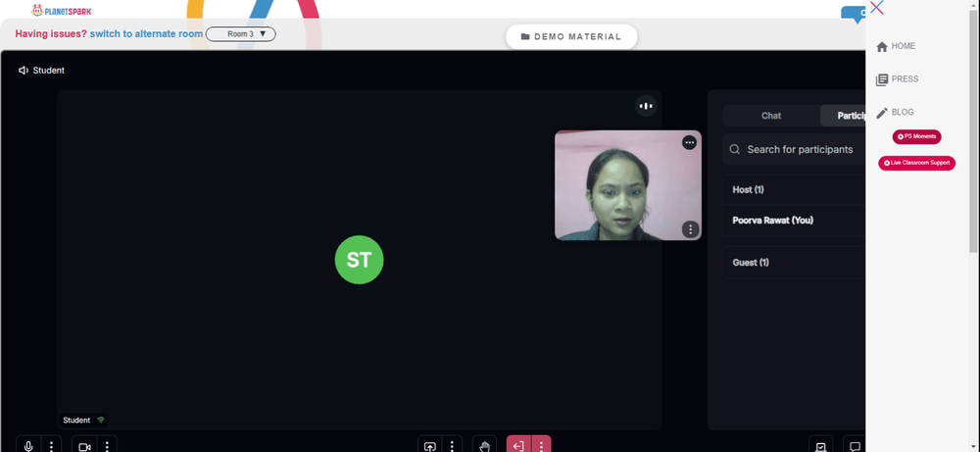
Task: Click the audio level indicator on Student tile
Action: tap(646, 106)
